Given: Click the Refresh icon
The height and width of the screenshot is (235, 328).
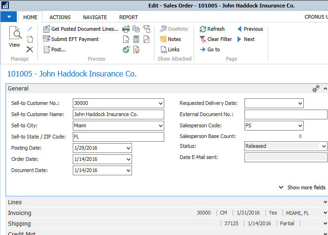Looking at the screenshot, I should coord(203,29).
